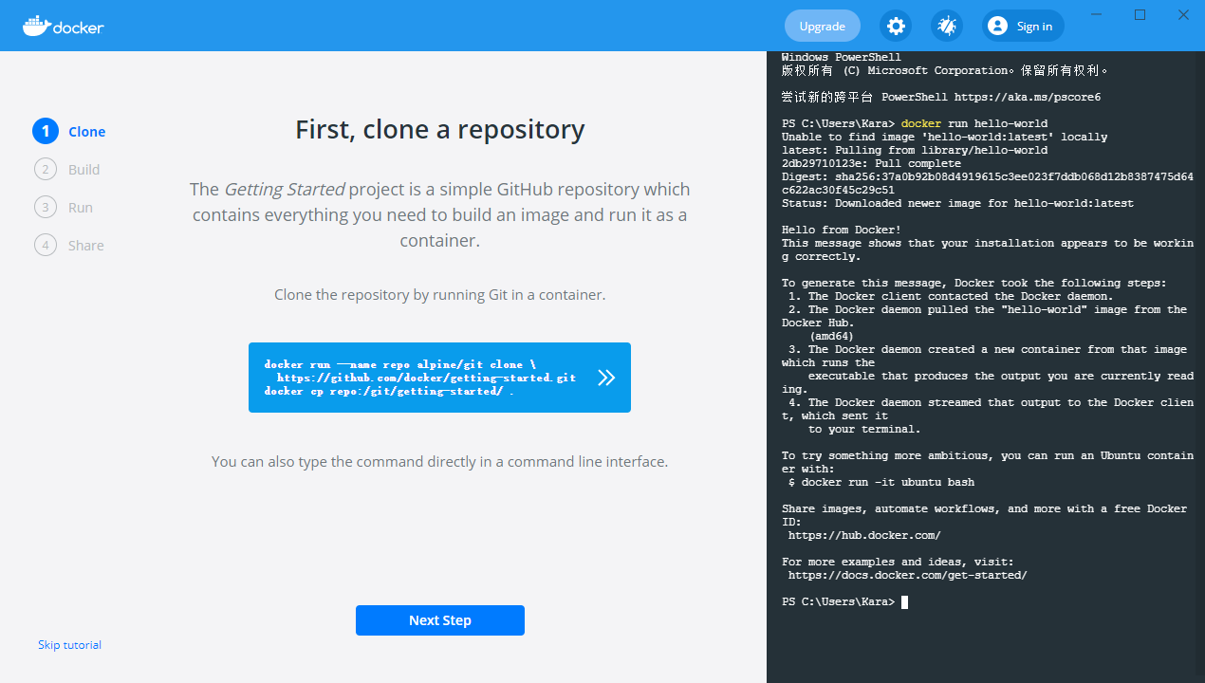Close the Docker window

(1183, 14)
